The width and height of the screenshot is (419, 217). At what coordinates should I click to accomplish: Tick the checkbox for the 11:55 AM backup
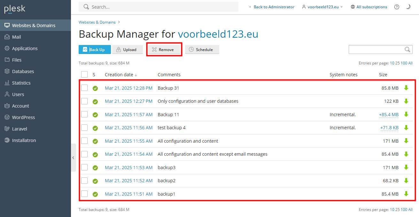84,141
